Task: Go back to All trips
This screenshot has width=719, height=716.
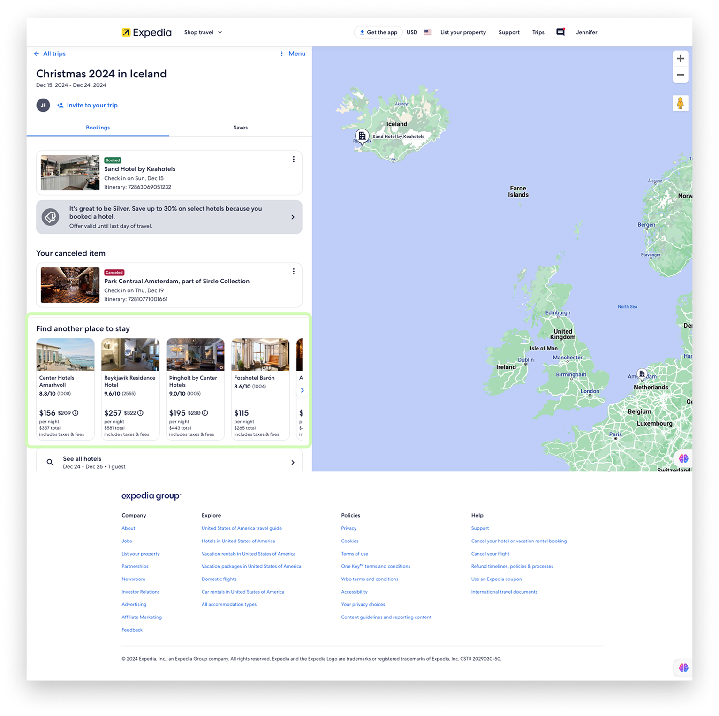Action: tap(50, 53)
